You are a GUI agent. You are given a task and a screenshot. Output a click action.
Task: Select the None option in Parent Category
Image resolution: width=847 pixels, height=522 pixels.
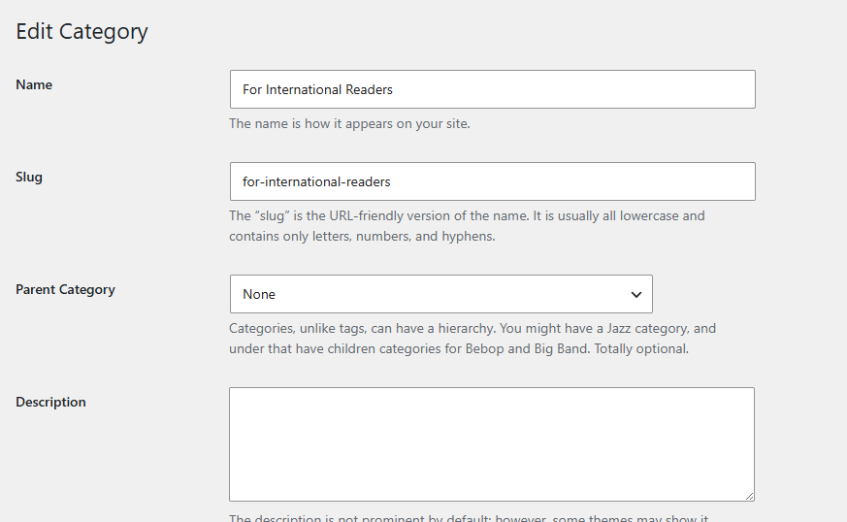point(259,294)
